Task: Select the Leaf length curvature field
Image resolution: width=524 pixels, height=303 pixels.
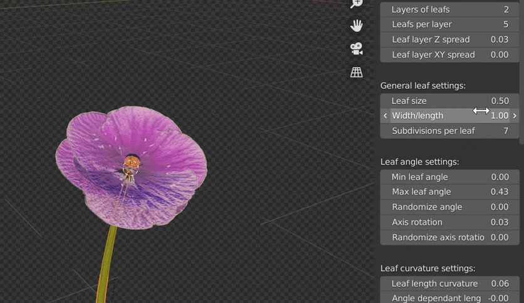Action: pos(449,284)
